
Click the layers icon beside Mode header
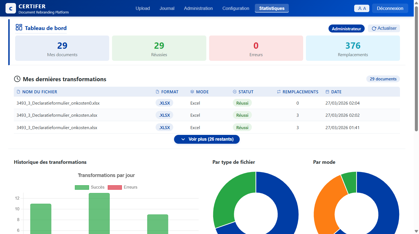[x=192, y=92]
